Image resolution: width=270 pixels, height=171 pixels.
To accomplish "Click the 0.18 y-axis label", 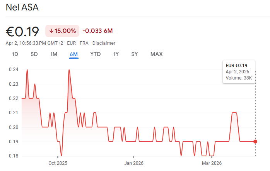I will tap(14, 156).
